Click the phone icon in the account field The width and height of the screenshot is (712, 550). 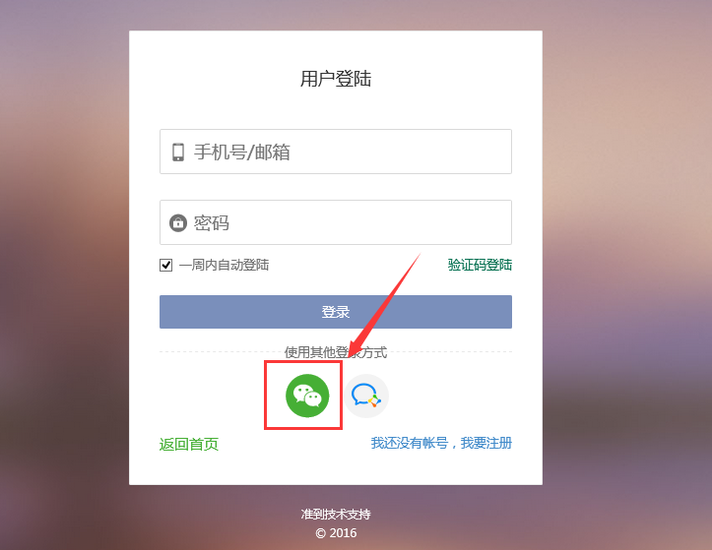click(x=178, y=153)
